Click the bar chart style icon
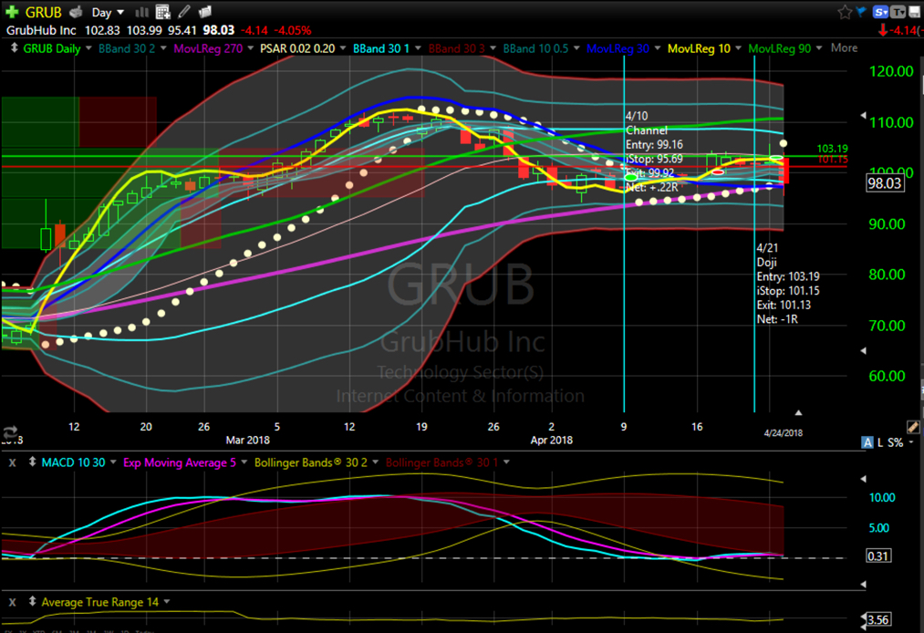 click(142, 12)
